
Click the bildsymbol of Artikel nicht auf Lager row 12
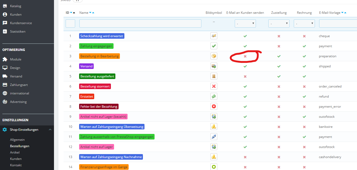coord(214,147)
